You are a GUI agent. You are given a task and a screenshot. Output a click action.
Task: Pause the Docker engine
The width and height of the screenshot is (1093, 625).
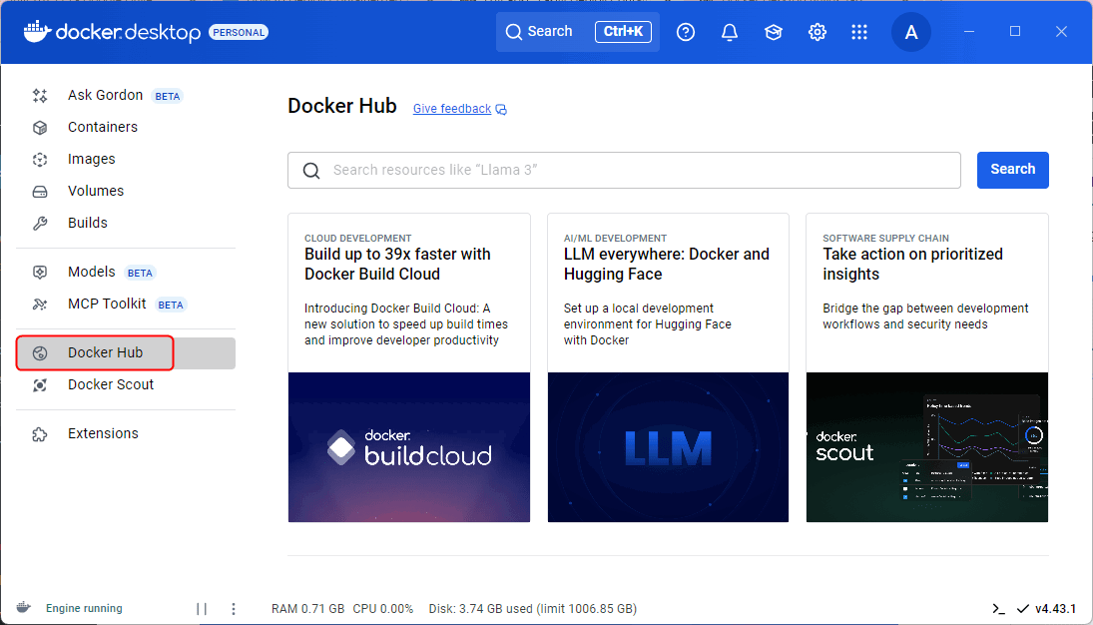(202, 608)
